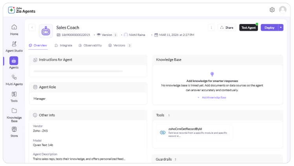
Task: Click the Sales Coach robot avatar
Action: [46, 31]
